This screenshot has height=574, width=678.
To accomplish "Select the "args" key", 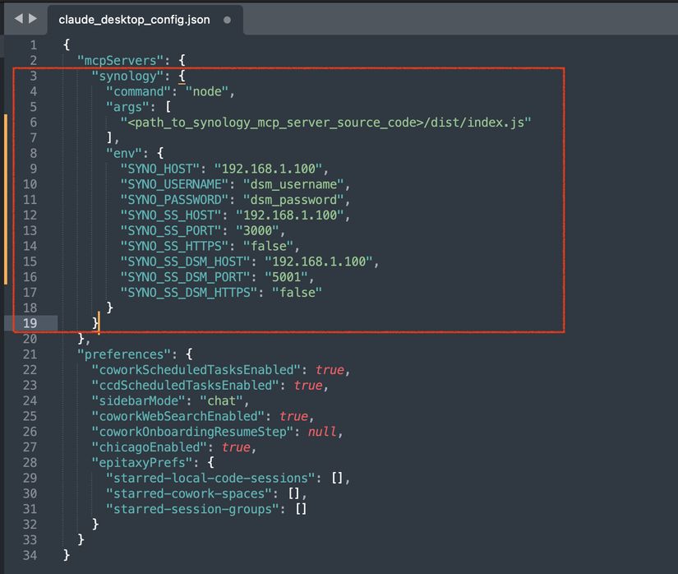I will (127, 107).
